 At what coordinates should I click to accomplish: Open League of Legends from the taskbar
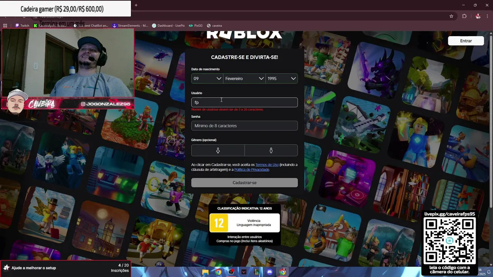pyautogui.click(x=257, y=272)
